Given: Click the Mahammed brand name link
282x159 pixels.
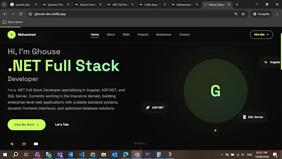Looking at the screenshot, I should pos(27,34).
